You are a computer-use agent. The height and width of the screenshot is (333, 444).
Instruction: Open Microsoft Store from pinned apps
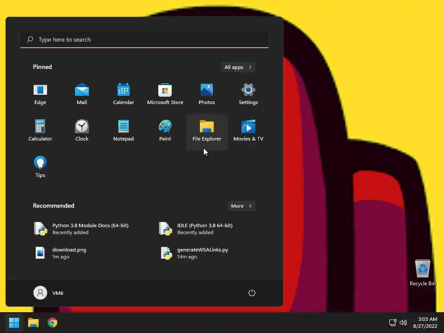point(165,95)
